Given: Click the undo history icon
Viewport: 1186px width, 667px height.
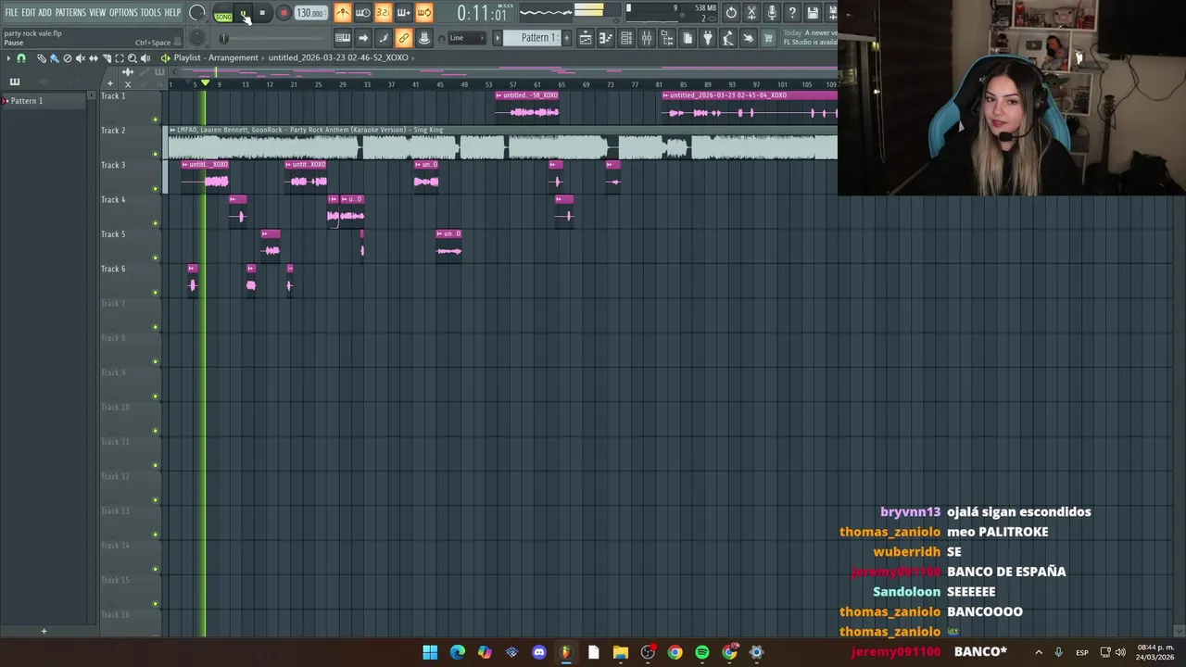Looking at the screenshot, I should (731, 13).
